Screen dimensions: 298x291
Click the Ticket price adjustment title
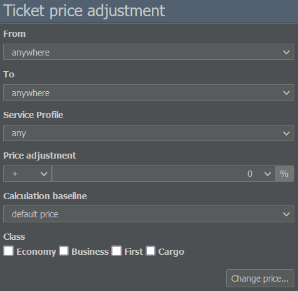[x=84, y=11]
